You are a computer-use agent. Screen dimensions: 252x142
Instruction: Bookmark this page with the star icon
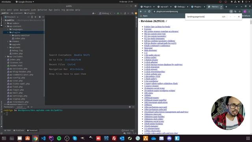[x=240, y=11]
